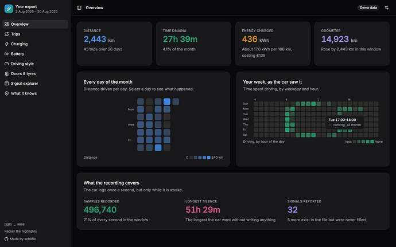Open the sliders settings icon beside Demo data
Screen dimensions: 396x247
click(386, 8)
